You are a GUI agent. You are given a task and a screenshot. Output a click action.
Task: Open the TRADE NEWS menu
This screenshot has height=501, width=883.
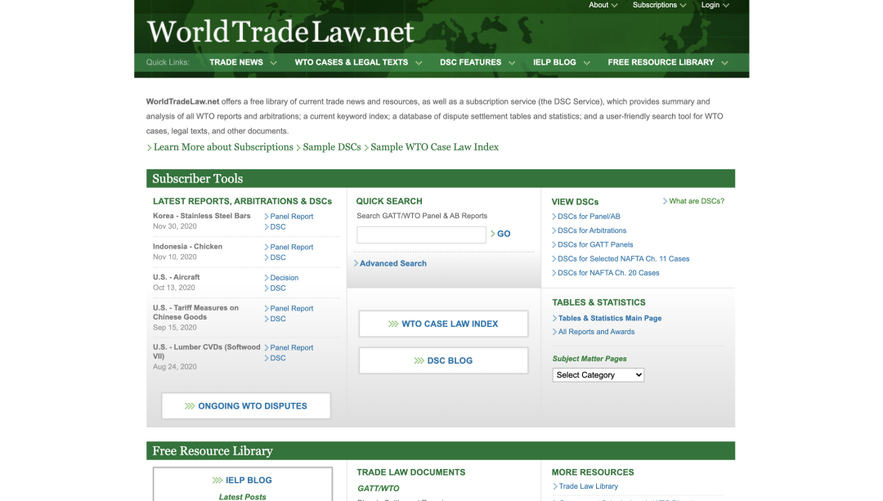coord(242,62)
